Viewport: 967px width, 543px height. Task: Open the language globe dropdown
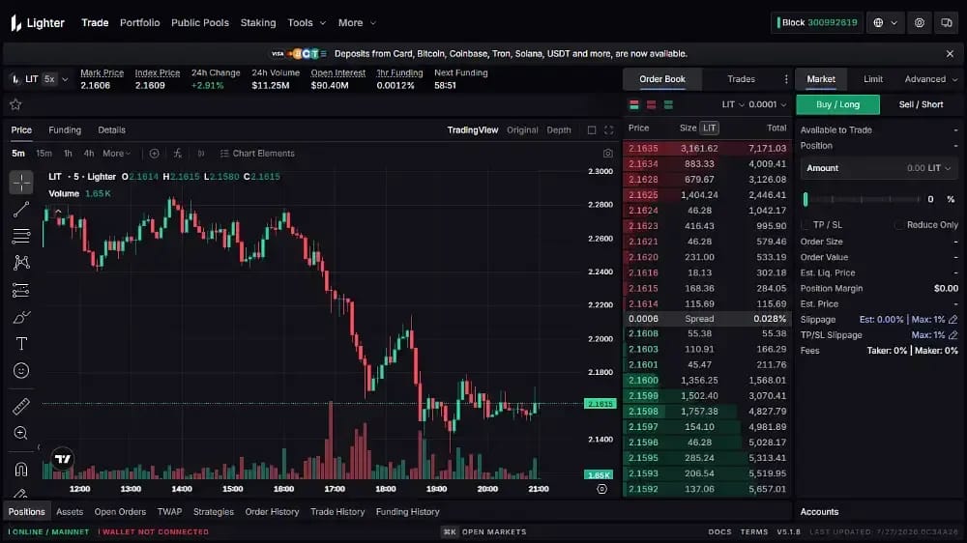click(x=885, y=23)
